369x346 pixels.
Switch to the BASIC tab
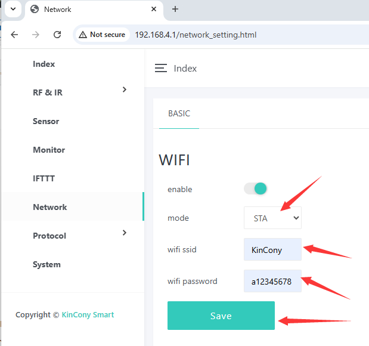coord(179,113)
